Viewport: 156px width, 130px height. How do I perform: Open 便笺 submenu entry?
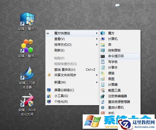click(x=120, y=73)
